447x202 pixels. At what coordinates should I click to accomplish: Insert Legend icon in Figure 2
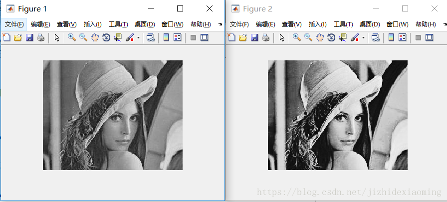pyautogui.click(x=402, y=37)
